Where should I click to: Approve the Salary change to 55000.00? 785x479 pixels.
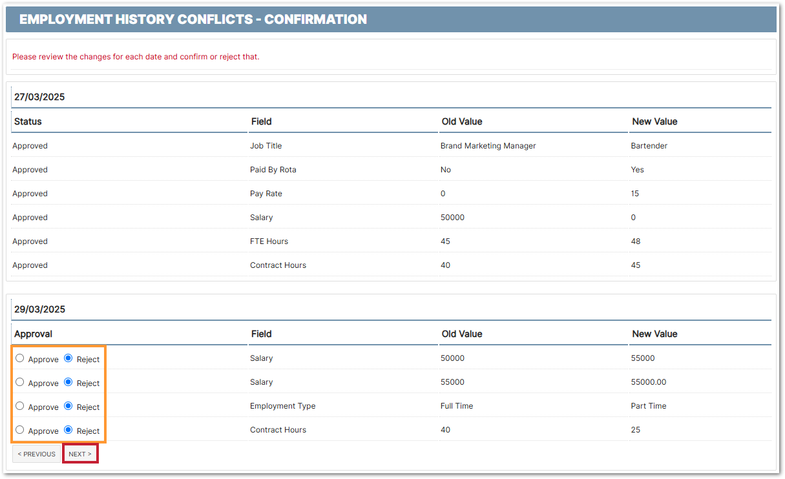(x=20, y=382)
